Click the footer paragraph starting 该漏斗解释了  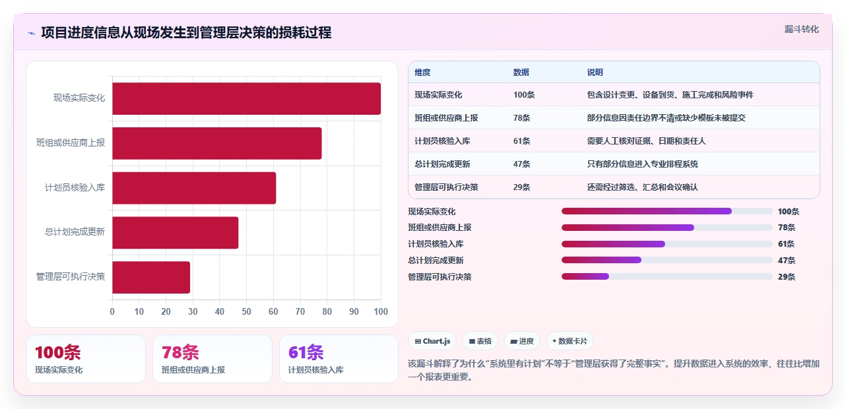point(614,371)
